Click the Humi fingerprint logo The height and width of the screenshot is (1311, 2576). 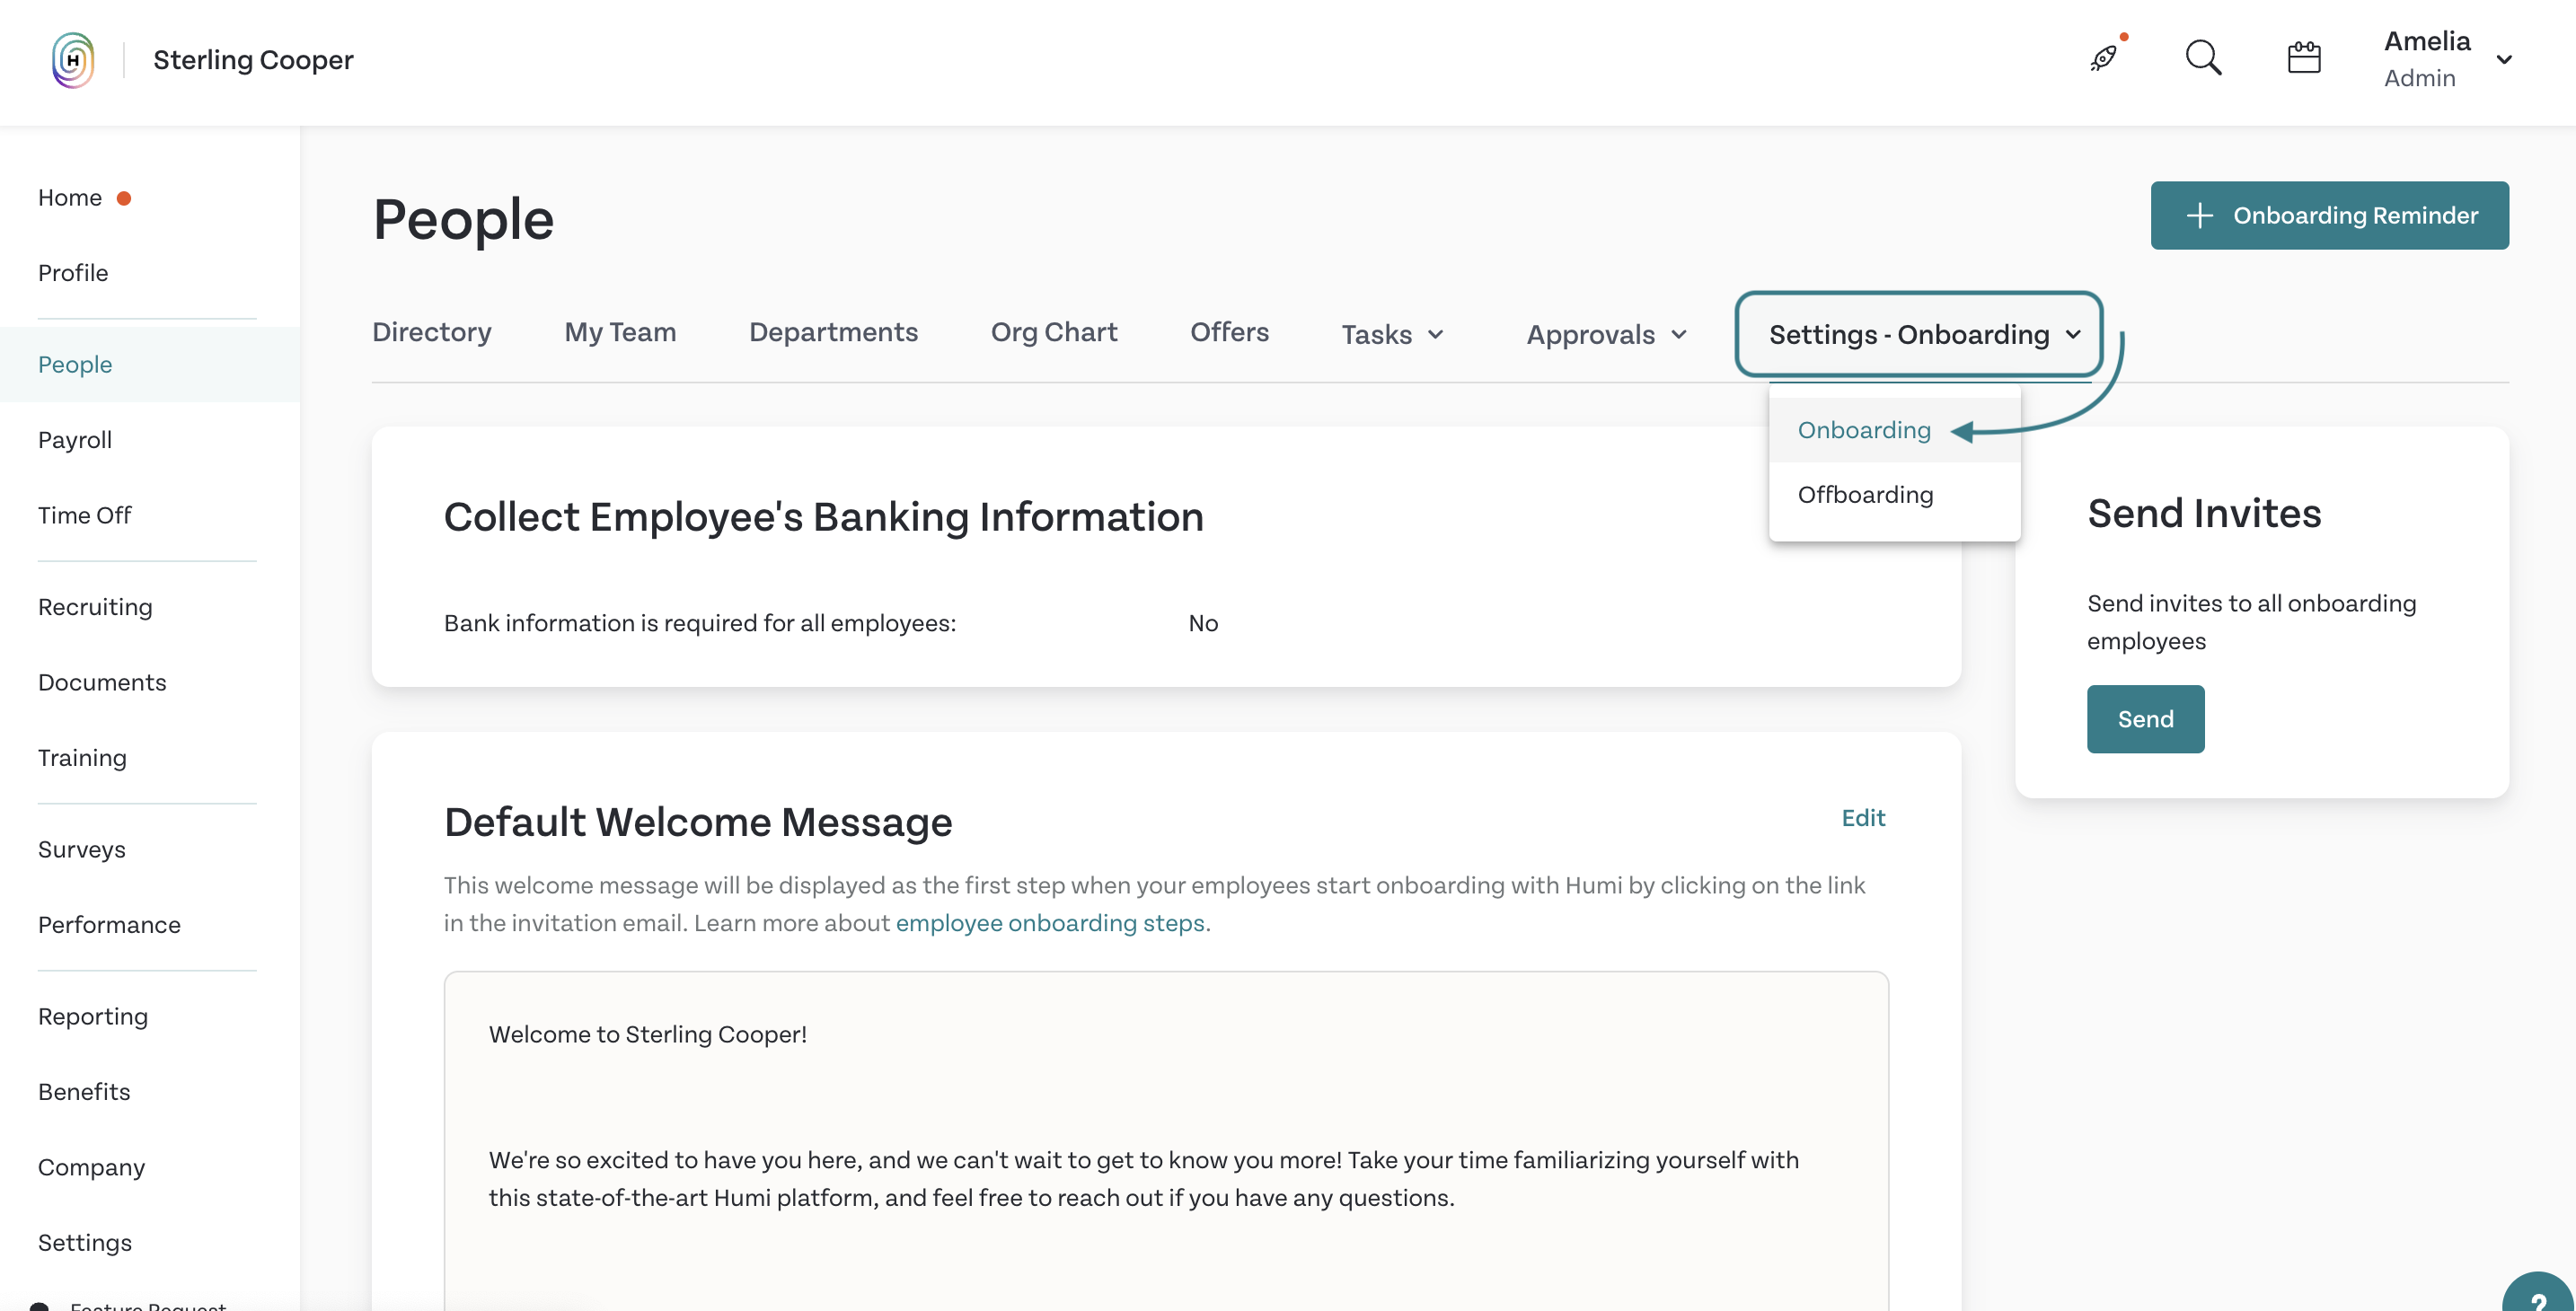(x=73, y=60)
